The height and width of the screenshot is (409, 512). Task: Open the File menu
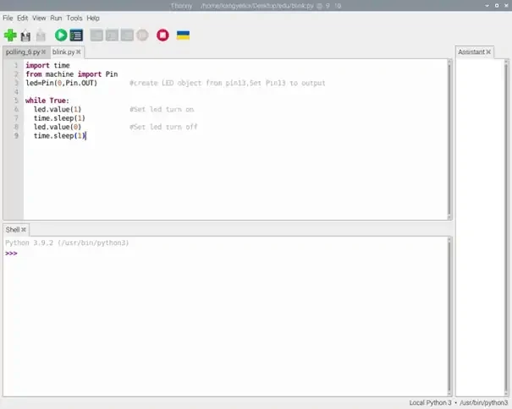[8, 18]
